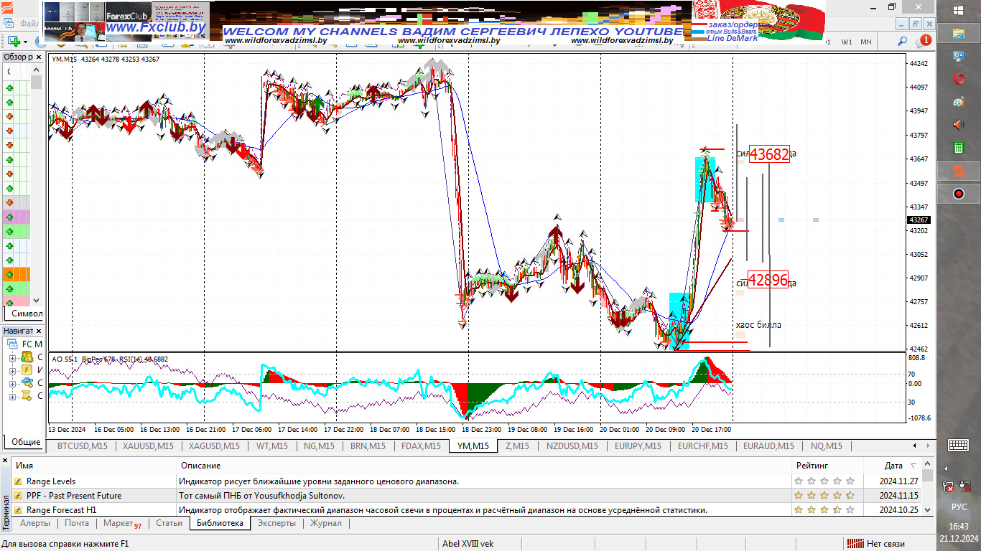The image size is (981, 551).
Task: Open the Windows Start button
Action: coord(959,10)
